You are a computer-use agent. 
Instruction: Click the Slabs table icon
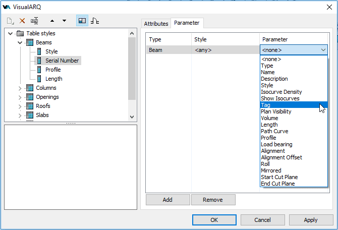(30, 115)
